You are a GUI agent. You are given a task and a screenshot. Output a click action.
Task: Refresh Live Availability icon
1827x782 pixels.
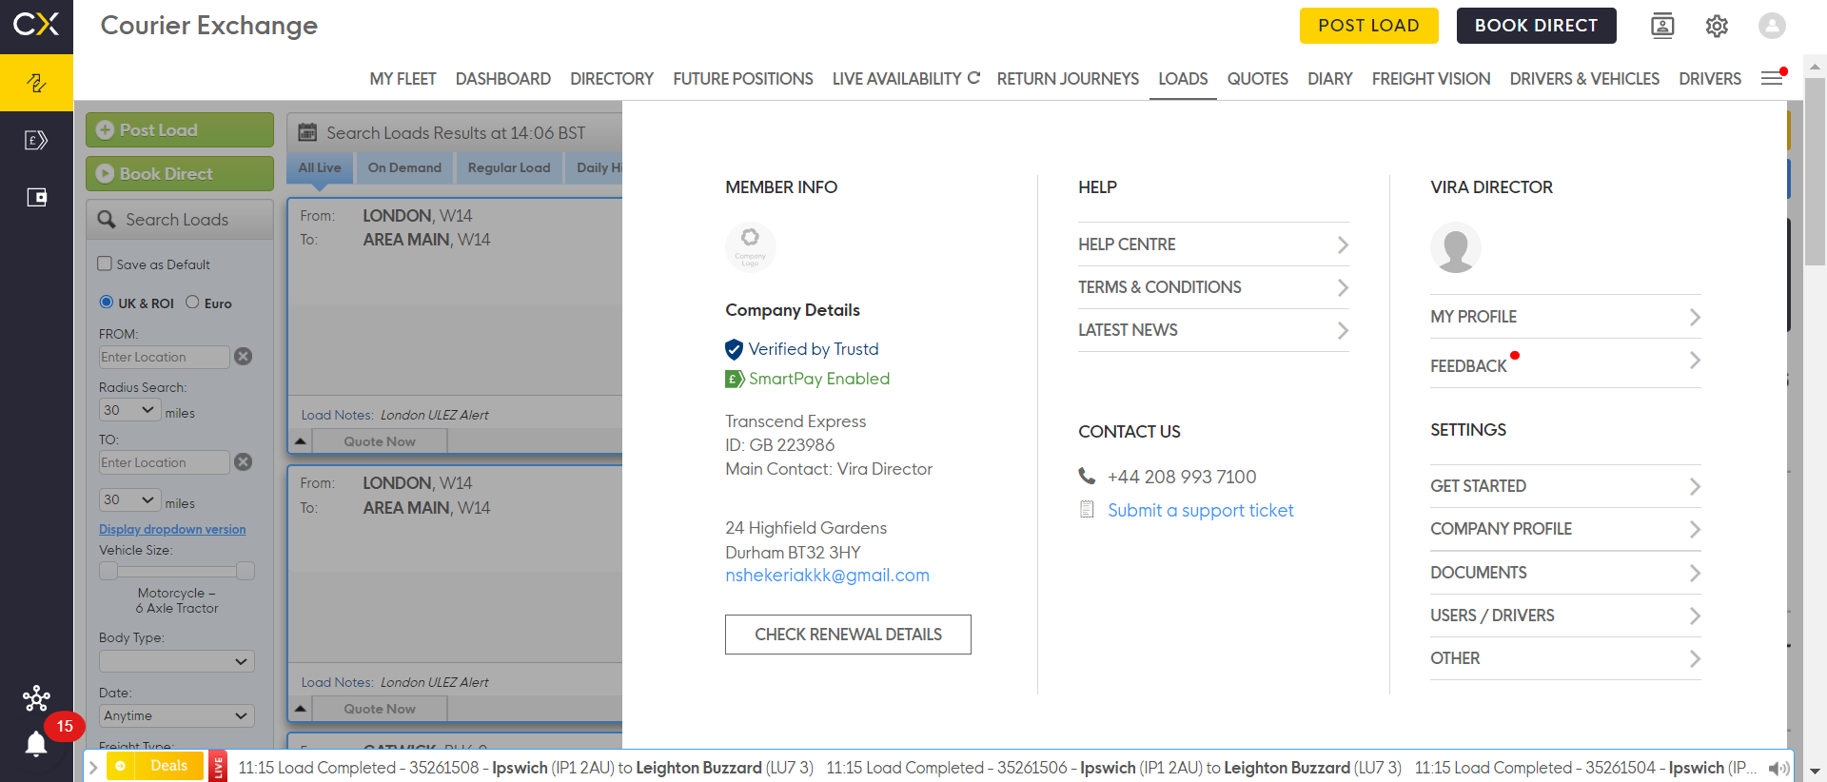coord(973,78)
